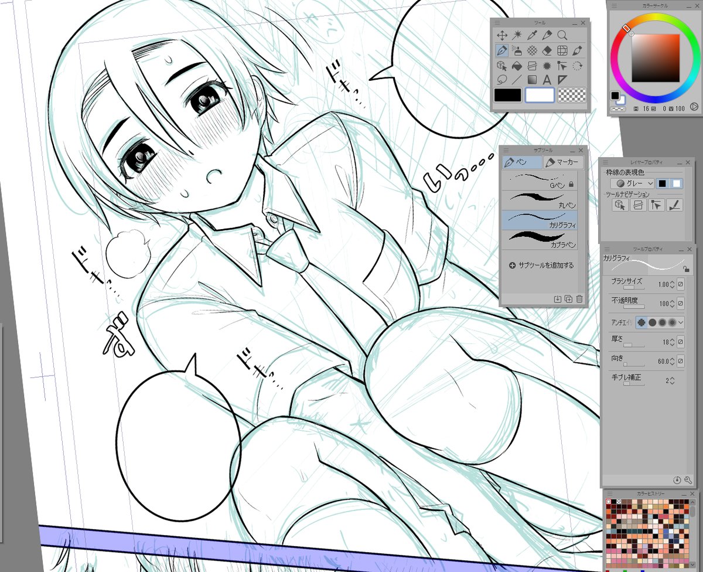The height and width of the screenshot is (572, 703).
Task: Pick a shade in color square
Action: 656,57
